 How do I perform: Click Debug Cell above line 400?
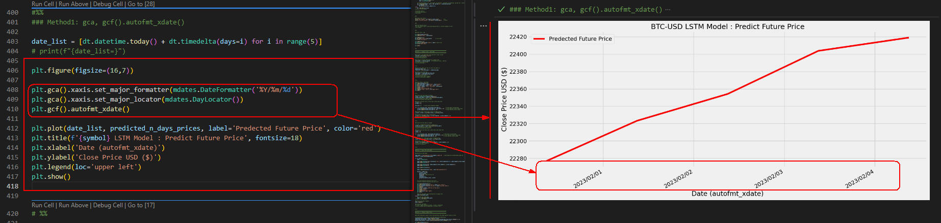coord(108,4)
